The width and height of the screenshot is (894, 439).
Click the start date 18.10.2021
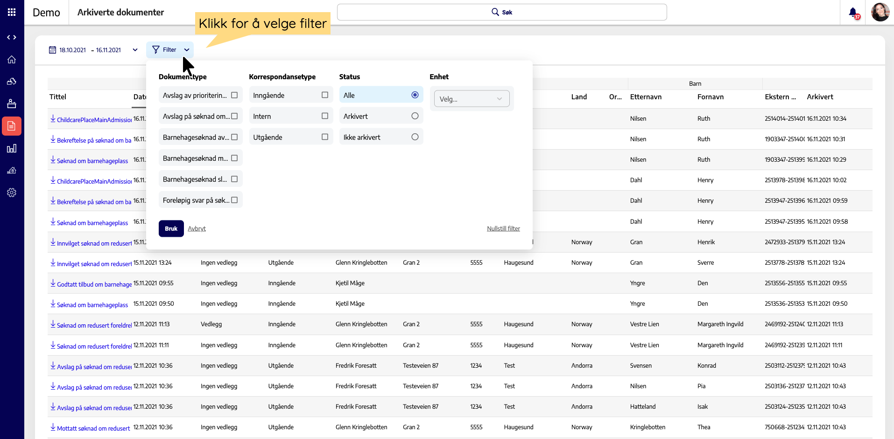click(72, 50)
